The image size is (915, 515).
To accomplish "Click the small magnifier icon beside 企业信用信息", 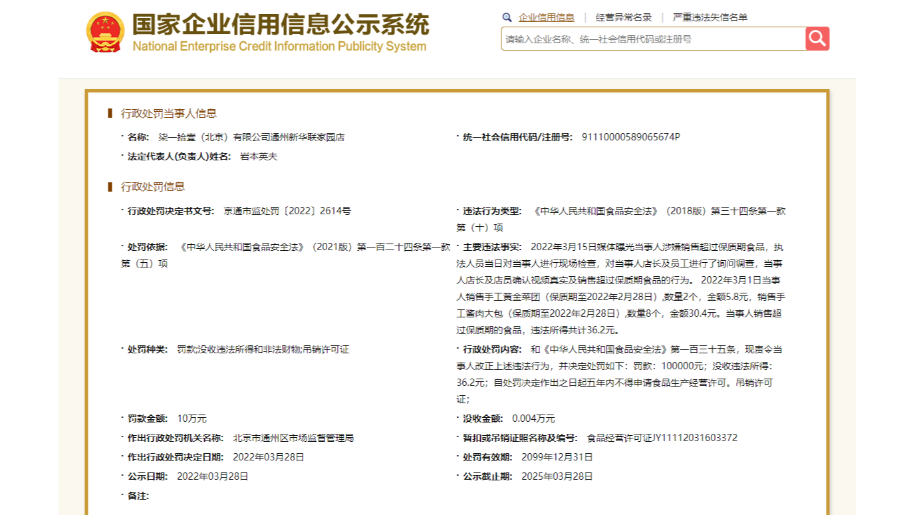I will click(507, 18).
